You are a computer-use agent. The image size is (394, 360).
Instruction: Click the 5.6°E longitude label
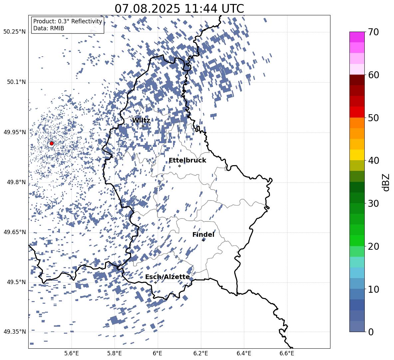(x=72, y=353)
